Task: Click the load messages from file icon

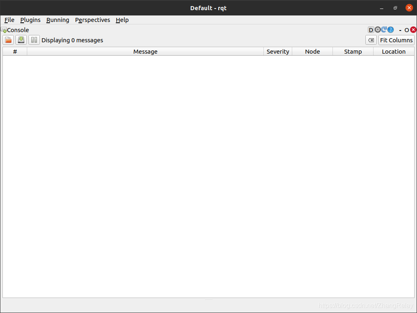Action: point(8,40)
